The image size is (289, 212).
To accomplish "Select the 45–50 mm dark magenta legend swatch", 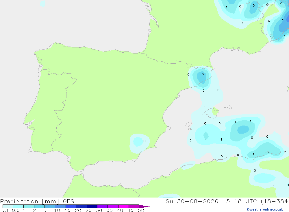I will point(134,206).
